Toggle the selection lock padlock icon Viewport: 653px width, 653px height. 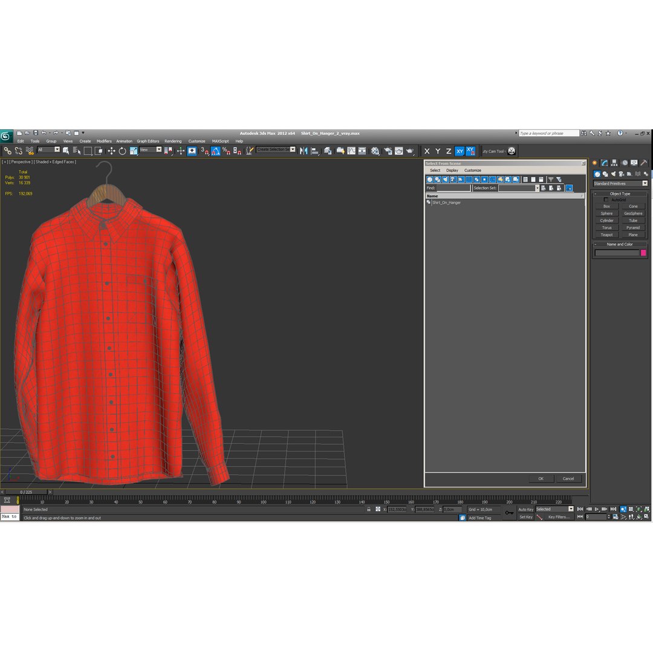coord(369,509)
